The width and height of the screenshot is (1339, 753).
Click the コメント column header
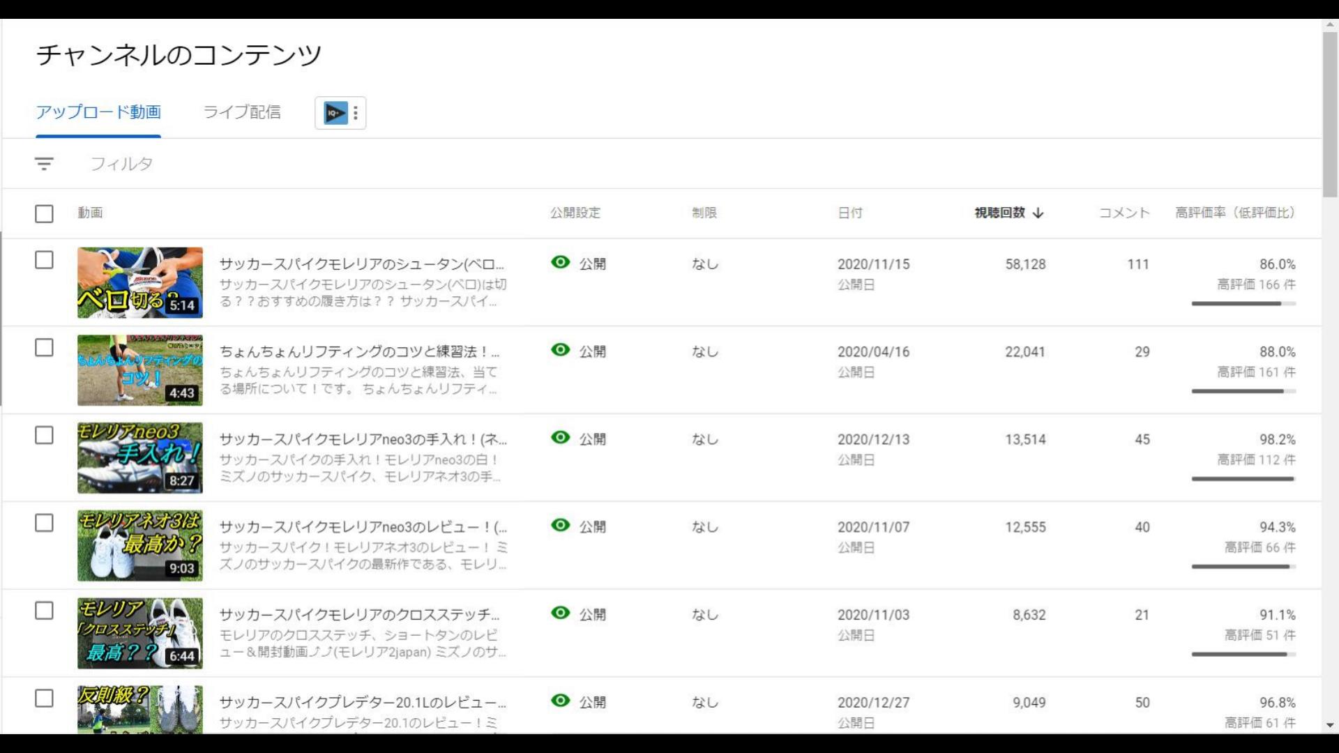1124,213
